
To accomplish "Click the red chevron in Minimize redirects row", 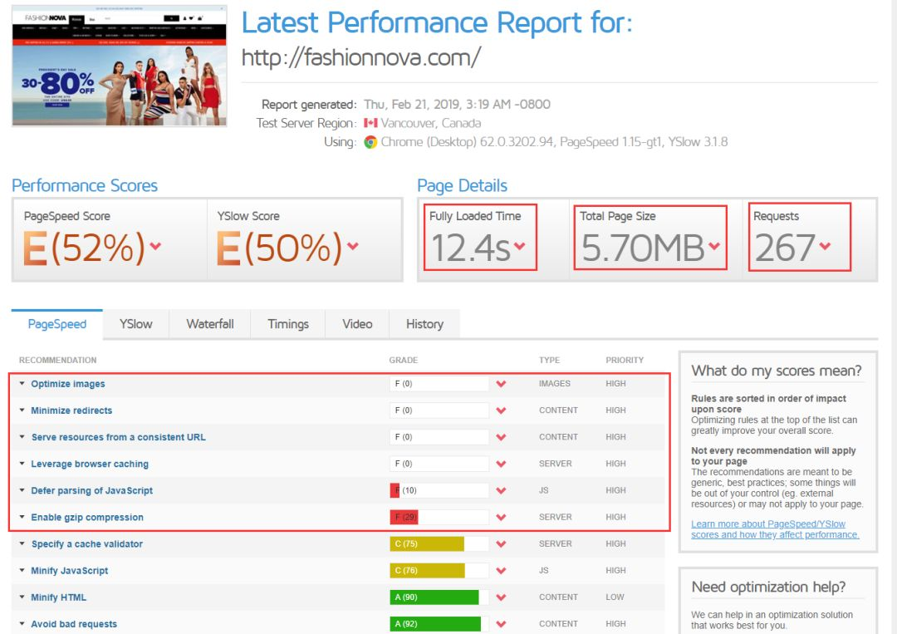I will tap(501, 410).
